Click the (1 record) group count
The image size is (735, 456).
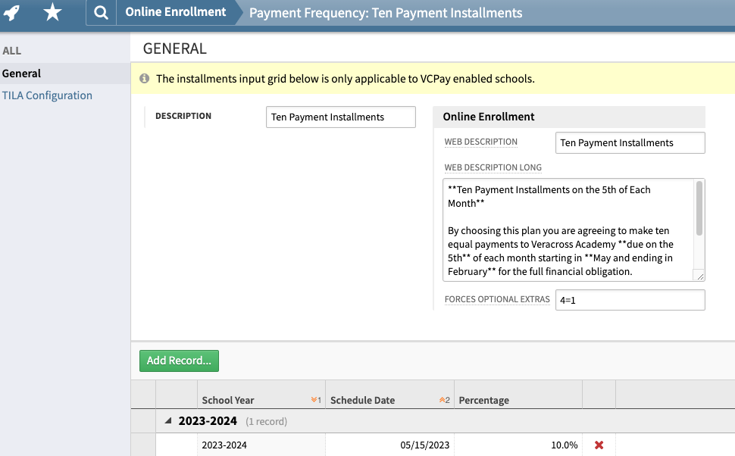point(266,421)
